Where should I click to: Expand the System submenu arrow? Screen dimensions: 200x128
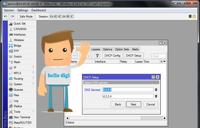click(x=33, y=84)
